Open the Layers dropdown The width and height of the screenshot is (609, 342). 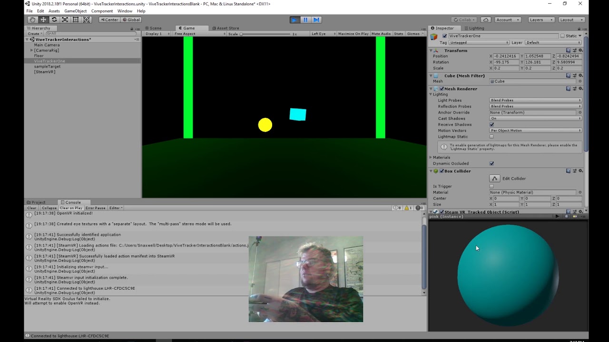[541, 19]
